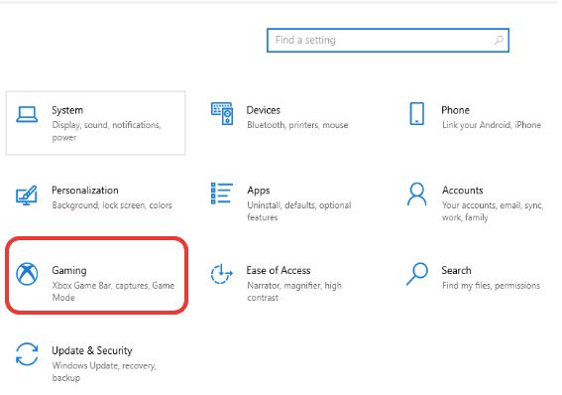Screen dimensions: 562x395
Task: Open the Apps settings title
Action: point(259,191)
